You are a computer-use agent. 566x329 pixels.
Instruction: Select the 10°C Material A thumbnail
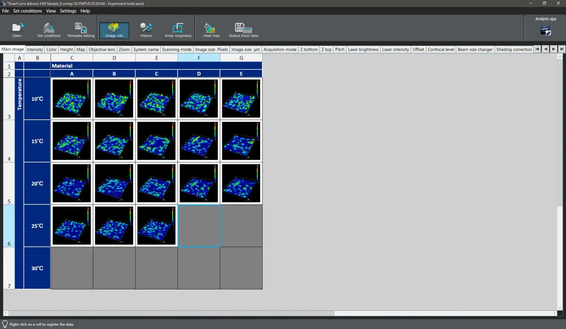tap(72, 99)
